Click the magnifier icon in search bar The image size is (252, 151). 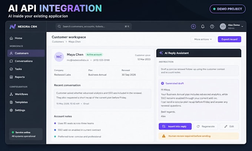[59, 27]
